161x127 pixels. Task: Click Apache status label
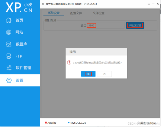point(52,123)
